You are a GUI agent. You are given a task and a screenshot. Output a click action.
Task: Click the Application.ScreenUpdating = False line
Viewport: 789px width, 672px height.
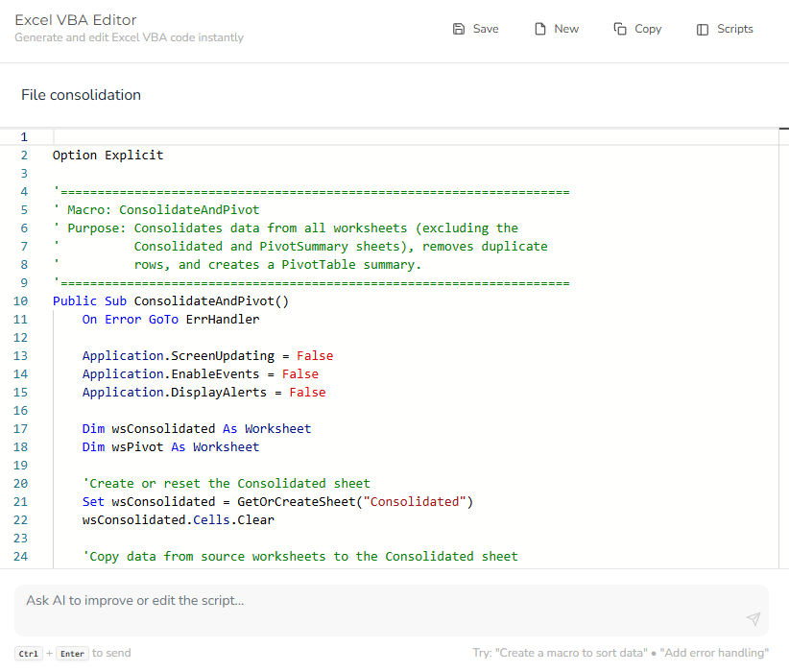(207, 356)
